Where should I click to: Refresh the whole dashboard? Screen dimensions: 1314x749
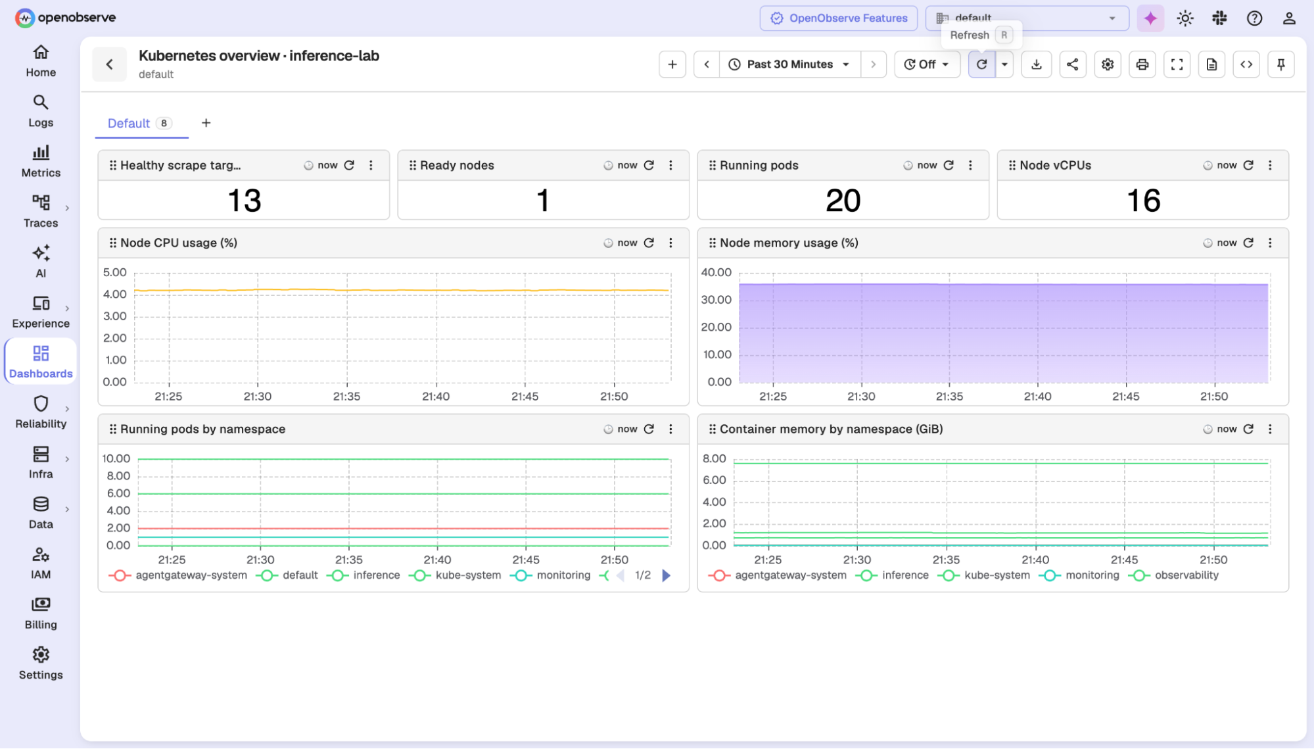tap(981, 64)
